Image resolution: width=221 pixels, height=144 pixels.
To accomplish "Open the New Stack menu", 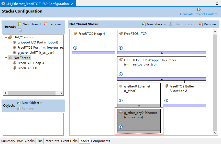I will pos(154,24).
